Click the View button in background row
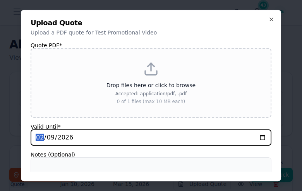Image resolution: width=302 pixels, height=191 pixels. [x=250, y=184]
